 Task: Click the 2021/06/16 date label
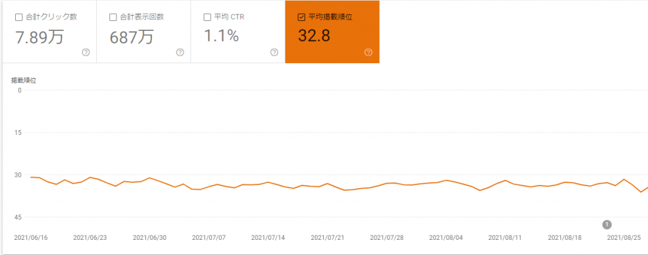[x=32, y=238]
